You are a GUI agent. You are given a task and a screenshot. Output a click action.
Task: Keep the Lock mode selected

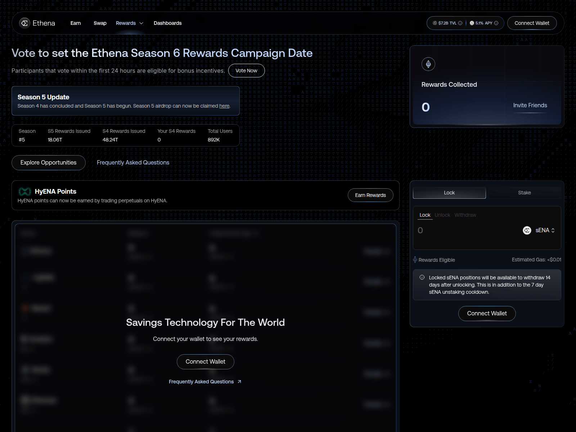[449, 193]
